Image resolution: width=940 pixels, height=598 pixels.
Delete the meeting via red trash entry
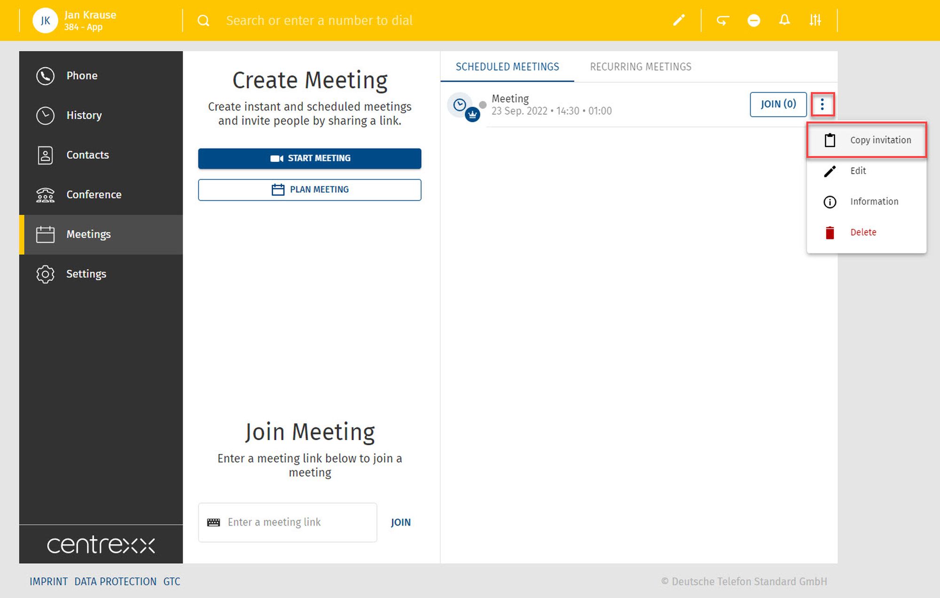862,232
